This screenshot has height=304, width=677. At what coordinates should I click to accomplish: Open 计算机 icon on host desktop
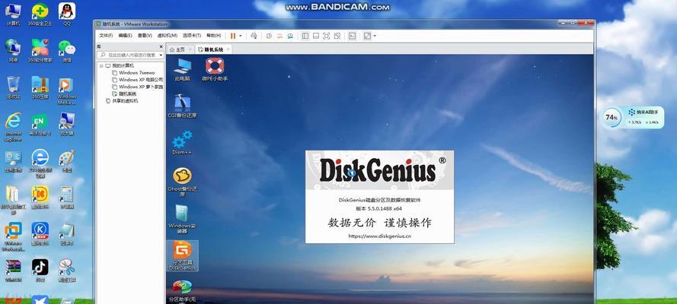(13, 14)
